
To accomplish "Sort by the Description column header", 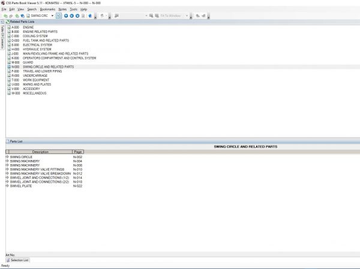I will (40, 152).
